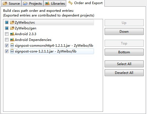This screenshot has width=147, height=114.
Task: Uncheck signpost-commonshttp4-1.2.1.1.jar export
Action: coord(7,46)
